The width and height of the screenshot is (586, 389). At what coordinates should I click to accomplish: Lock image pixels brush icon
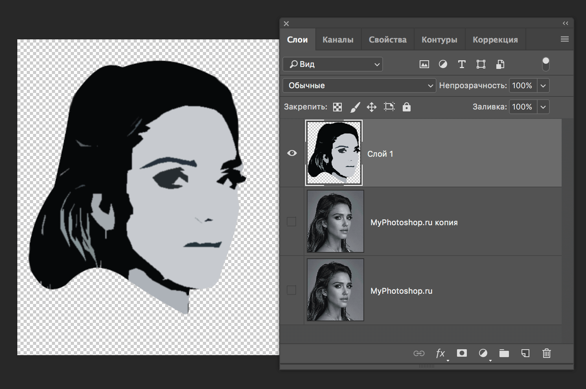[355, 107]
